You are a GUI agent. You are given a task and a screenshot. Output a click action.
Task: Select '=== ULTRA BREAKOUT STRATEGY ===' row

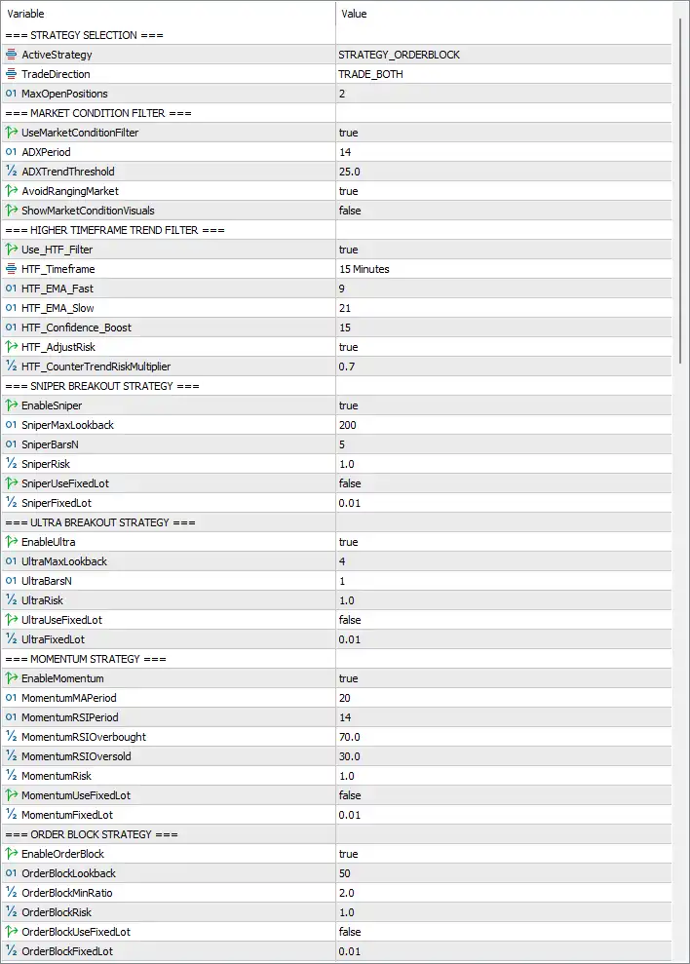click(336, 522)
